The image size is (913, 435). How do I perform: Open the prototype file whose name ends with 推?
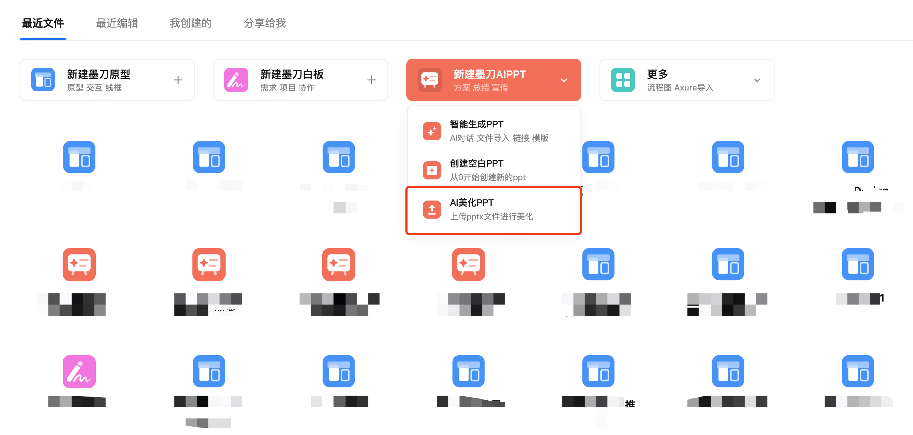(598, 372)
